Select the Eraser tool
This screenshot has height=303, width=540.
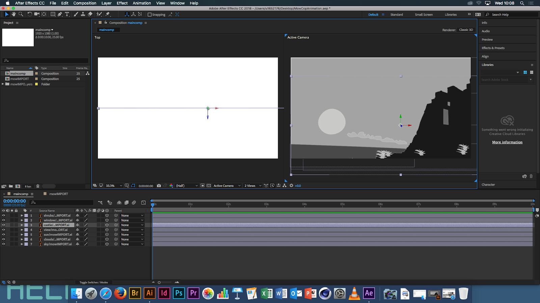point(90,14)
